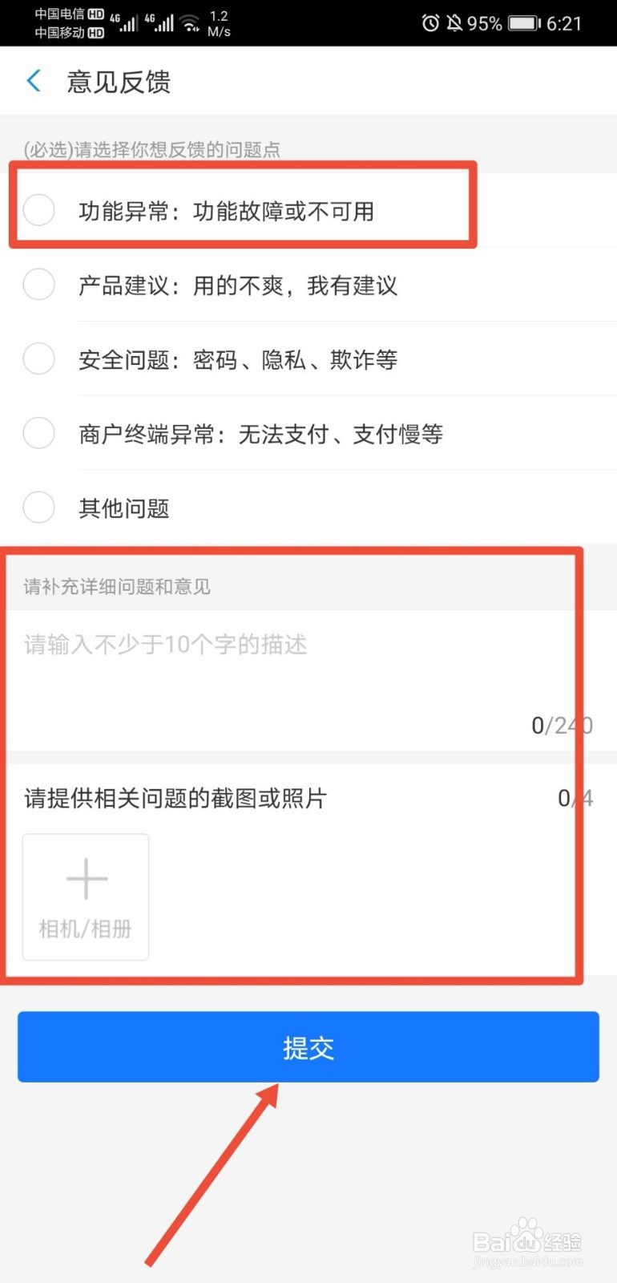
Task: Tap the 意见反馈 page title
Action: tap(119, 82)
